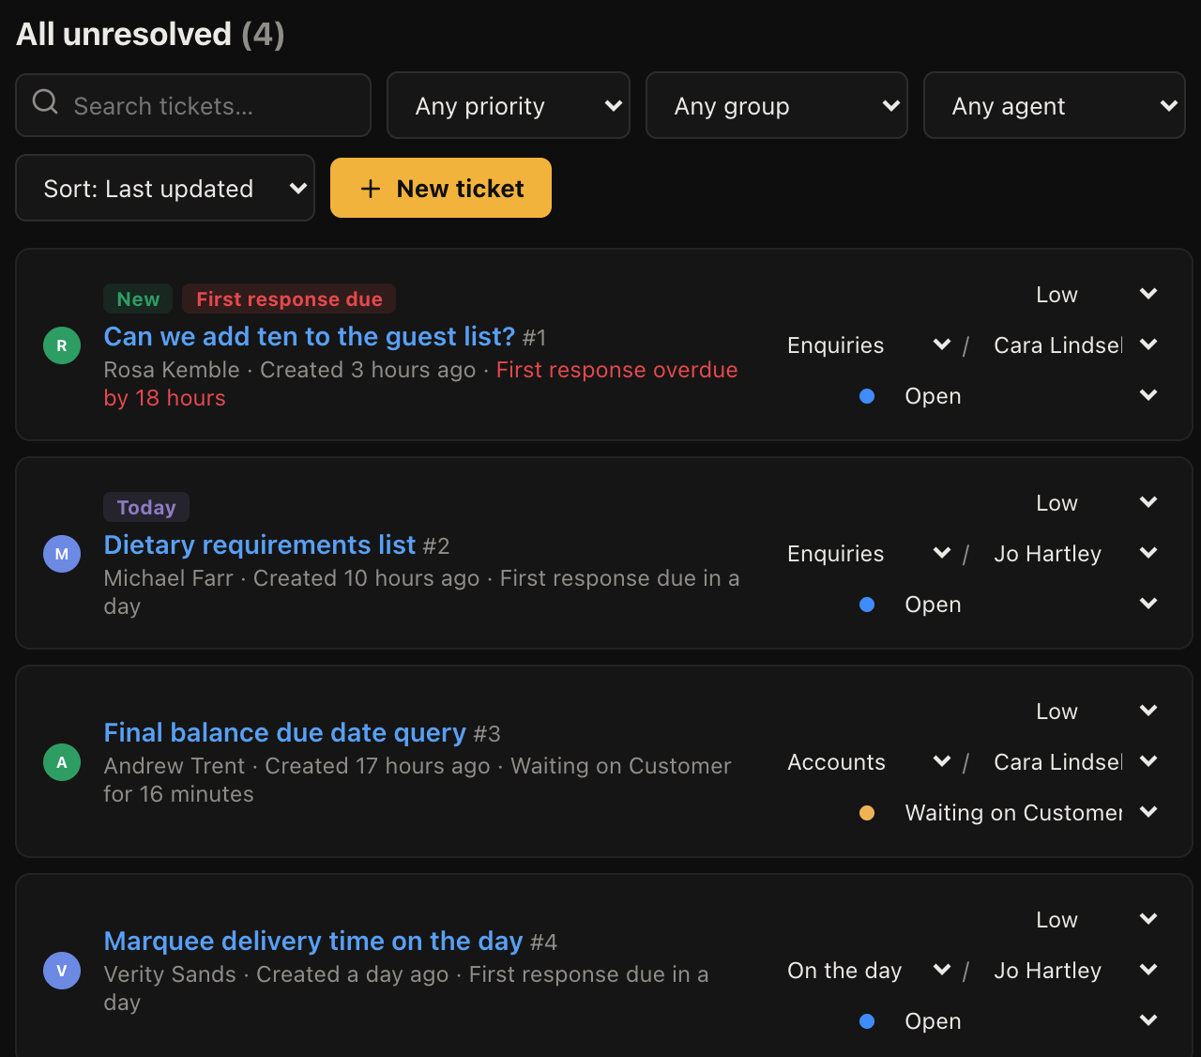Image resolution: width=1201 pixels, height=1057 pixels.
Task: Open the Any agent filter dropdown
Action: pos(1055,105)
